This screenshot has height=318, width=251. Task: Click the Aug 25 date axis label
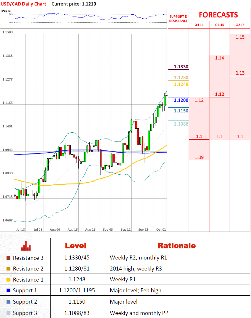[x=90, y=229]
